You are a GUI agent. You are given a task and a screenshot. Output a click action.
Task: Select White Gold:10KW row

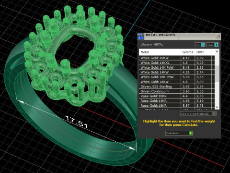pyautogui.click(x=177, y=58)
